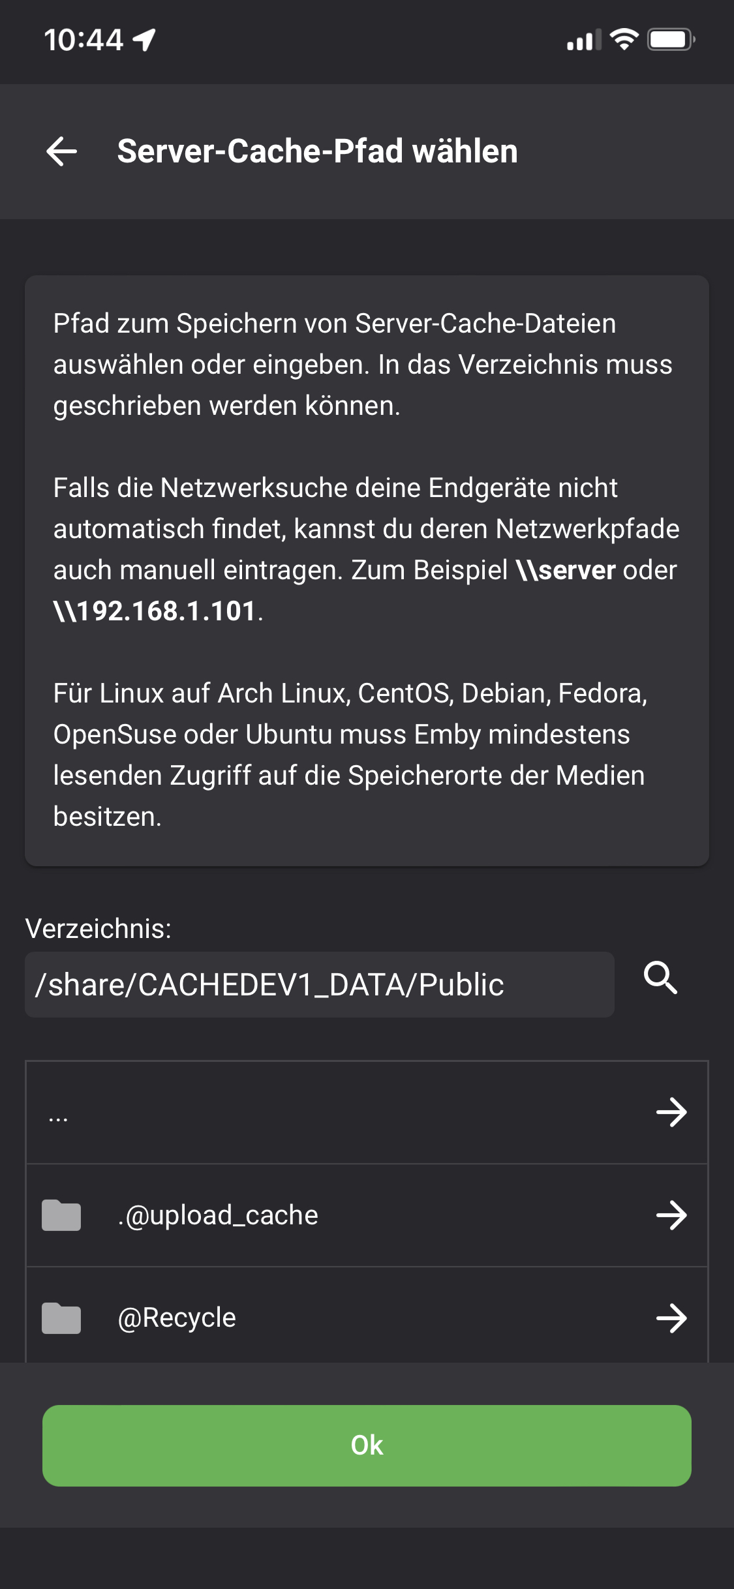Click the magnifier search icon beside the path
734x1589 pixels.
660,978
